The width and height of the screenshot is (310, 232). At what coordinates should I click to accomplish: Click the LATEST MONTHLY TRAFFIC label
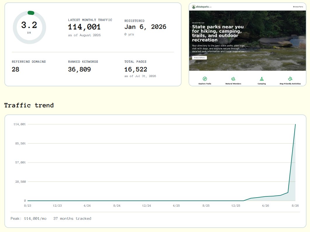90,20
